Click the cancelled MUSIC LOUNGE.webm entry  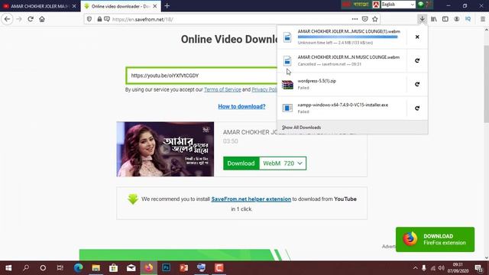(342, 60)
